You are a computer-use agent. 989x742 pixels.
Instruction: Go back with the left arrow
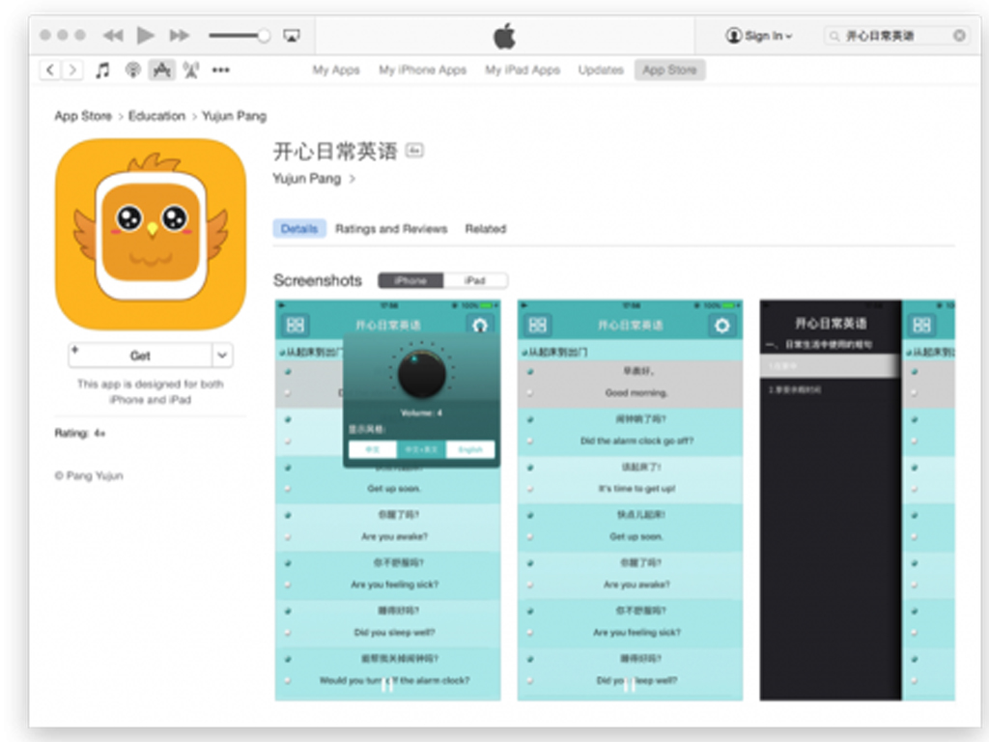tap(50, 70)
